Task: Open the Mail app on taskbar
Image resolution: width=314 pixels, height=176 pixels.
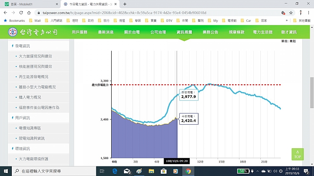Action: [127, 171]
